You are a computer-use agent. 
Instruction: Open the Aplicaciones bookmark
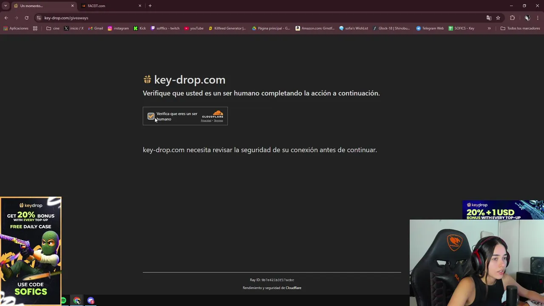(x=16, y=28)
